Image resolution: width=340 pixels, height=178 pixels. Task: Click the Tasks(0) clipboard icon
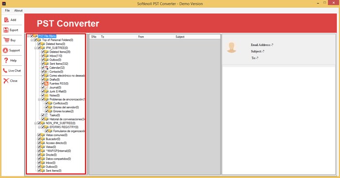47,115
